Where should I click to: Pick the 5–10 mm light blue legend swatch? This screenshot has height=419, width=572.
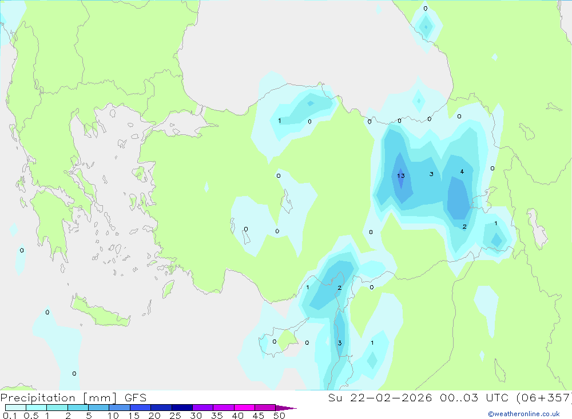click(99, 408)
